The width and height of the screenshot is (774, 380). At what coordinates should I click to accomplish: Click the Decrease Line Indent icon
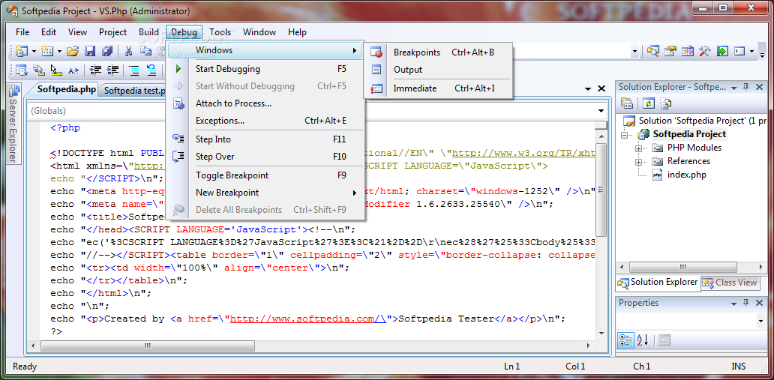(95, 70)
